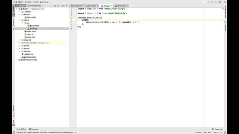
Task: Toggle tool window buttons icon in status bar
Action: pos(14,133)
